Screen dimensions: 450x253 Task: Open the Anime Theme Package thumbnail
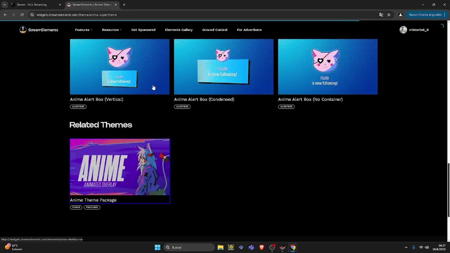(120, 167)
